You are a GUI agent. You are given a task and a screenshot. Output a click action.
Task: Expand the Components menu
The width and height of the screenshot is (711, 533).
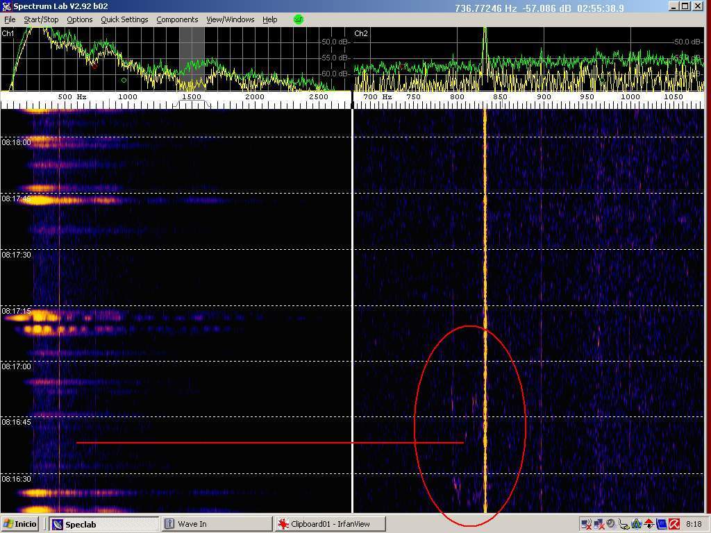[x=177, y=19]
